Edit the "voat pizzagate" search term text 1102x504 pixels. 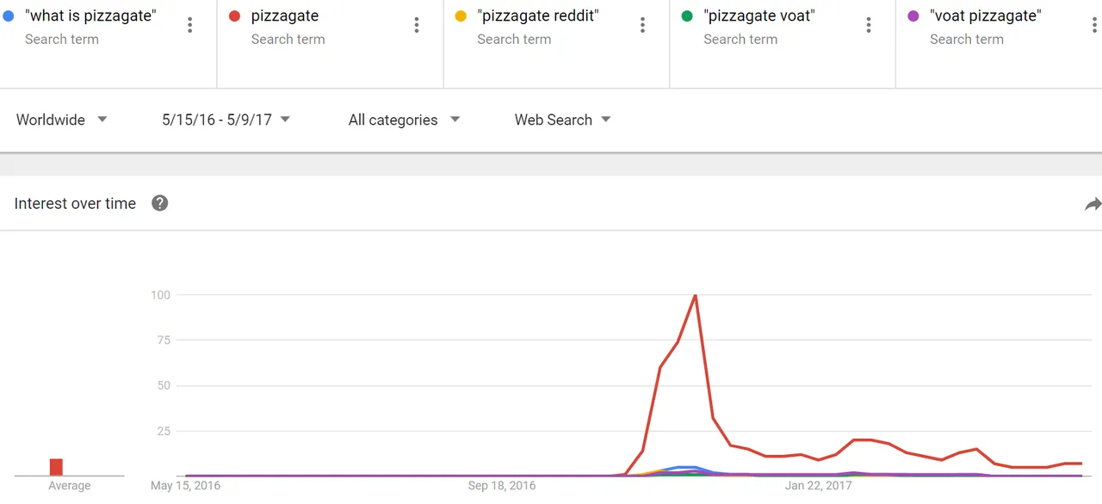[985, 15]
